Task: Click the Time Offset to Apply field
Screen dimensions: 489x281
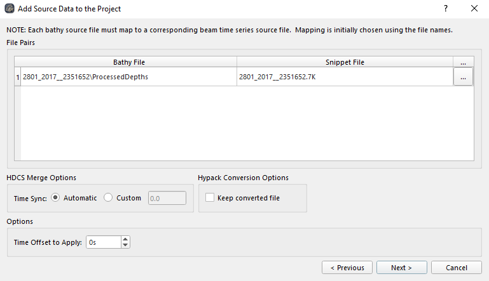Action: [x=102, y=242]
